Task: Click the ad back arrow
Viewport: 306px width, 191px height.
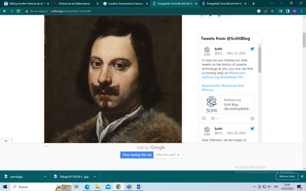Action: tap(46, 146)
